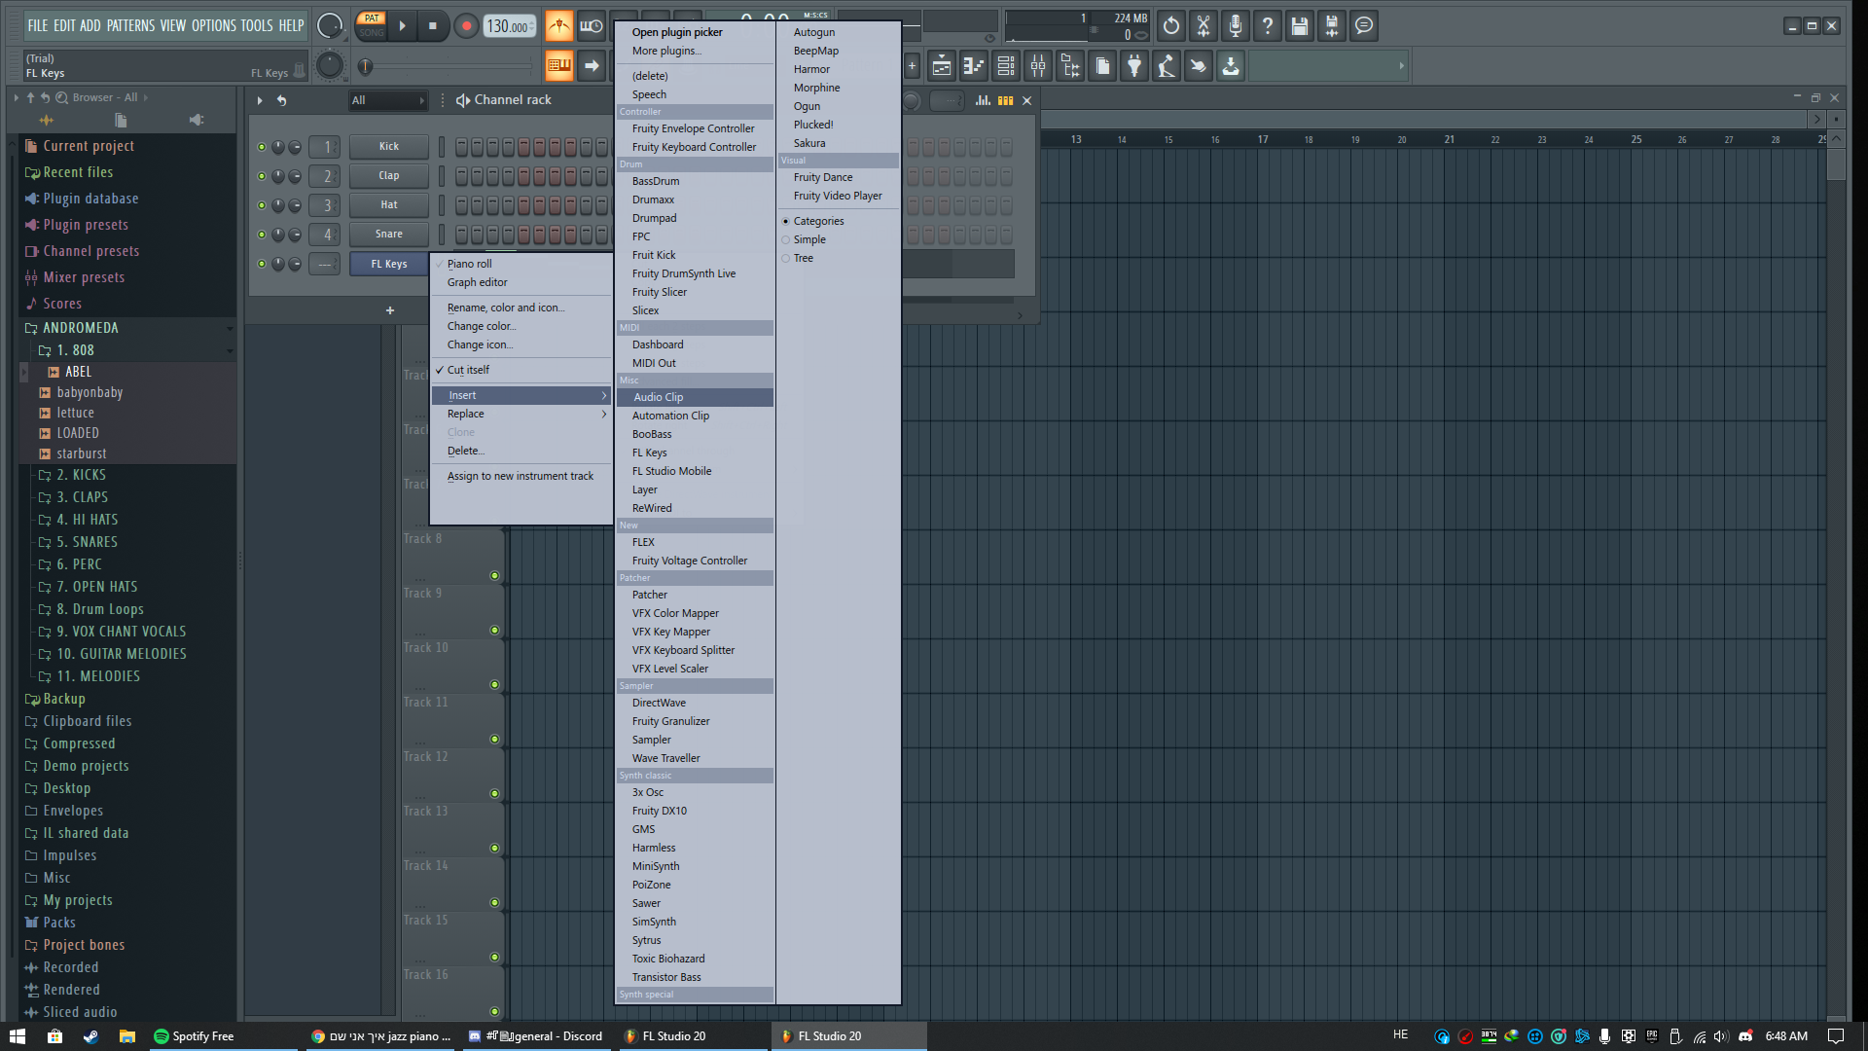Click Open plugin picker

[x=677, y=32]
